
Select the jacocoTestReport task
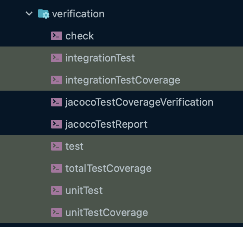tap(106, 124)
